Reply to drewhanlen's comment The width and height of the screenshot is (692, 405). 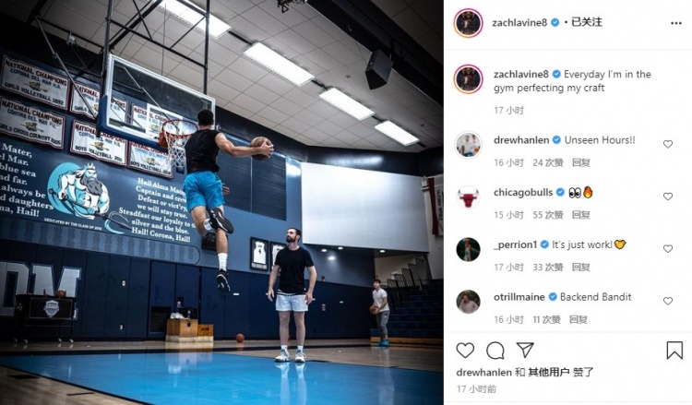[580, 162]
